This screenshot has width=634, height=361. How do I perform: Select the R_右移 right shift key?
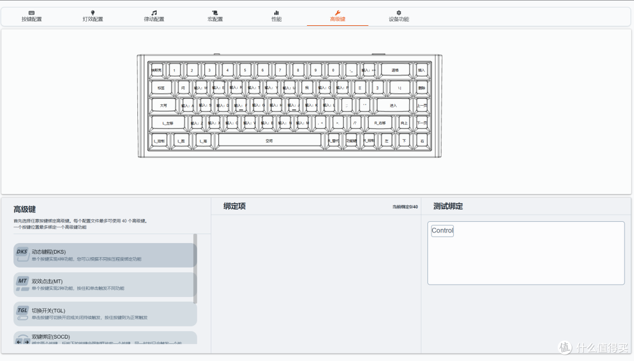click(x=380, y=123)
